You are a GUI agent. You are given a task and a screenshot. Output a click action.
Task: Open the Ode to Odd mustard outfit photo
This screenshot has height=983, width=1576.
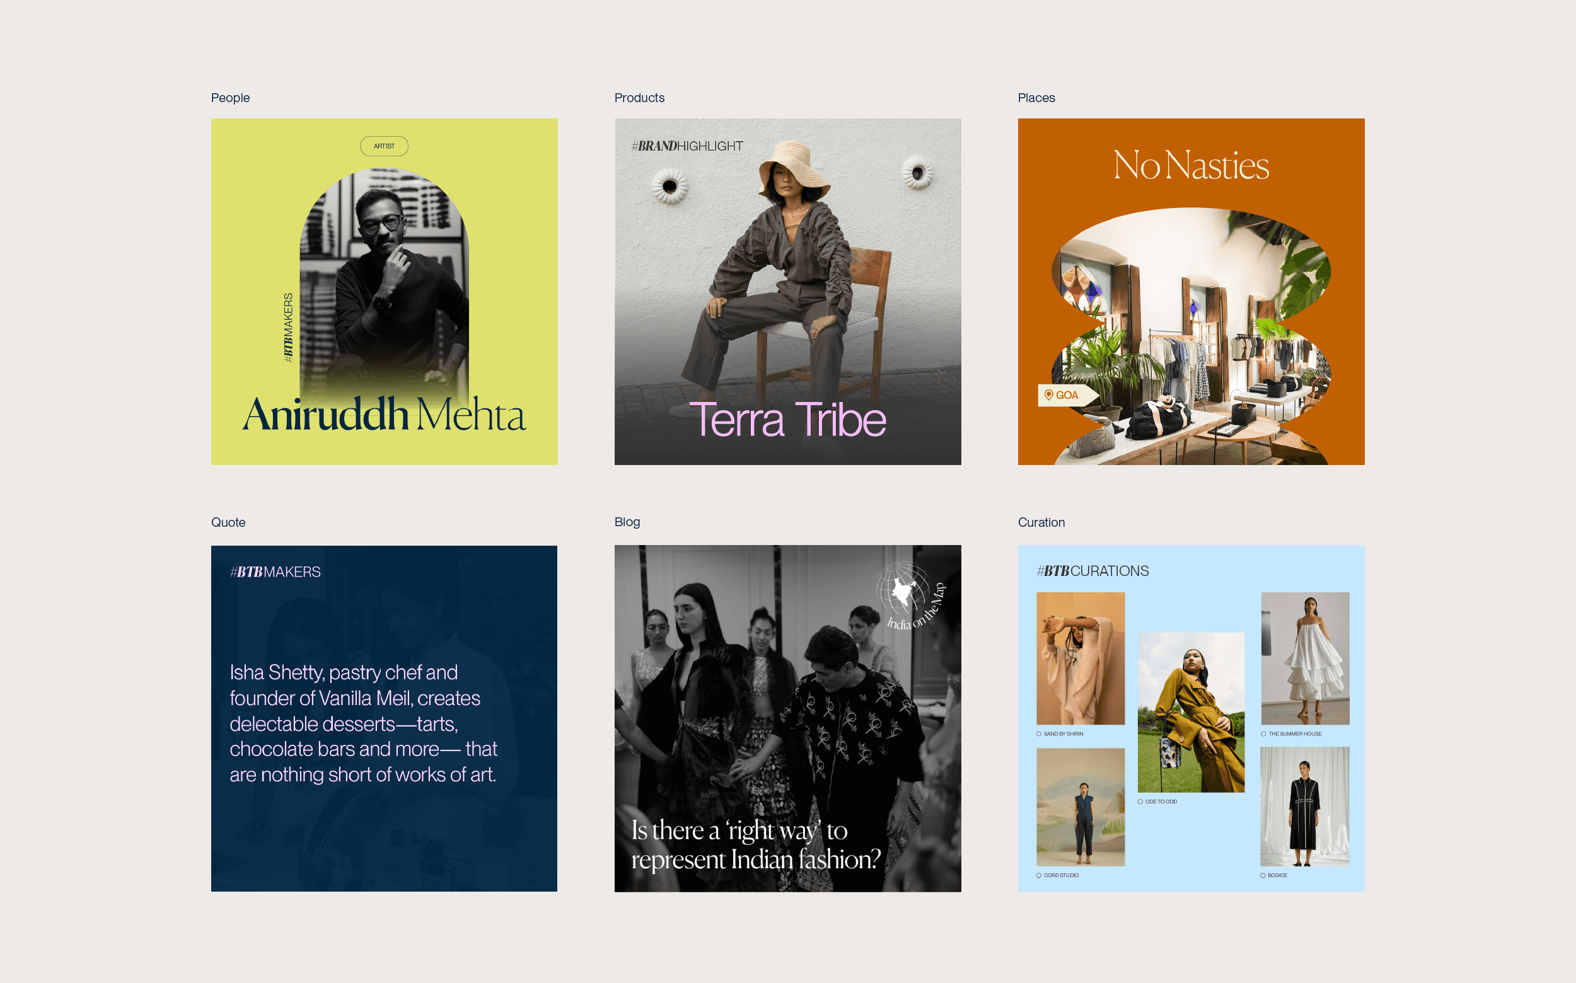point(1191,713)
